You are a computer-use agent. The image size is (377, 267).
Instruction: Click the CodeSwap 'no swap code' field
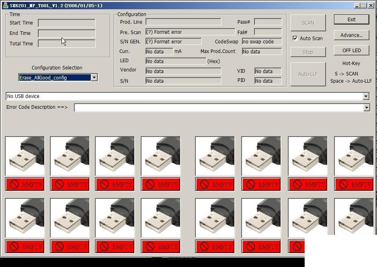click(262, 41)
